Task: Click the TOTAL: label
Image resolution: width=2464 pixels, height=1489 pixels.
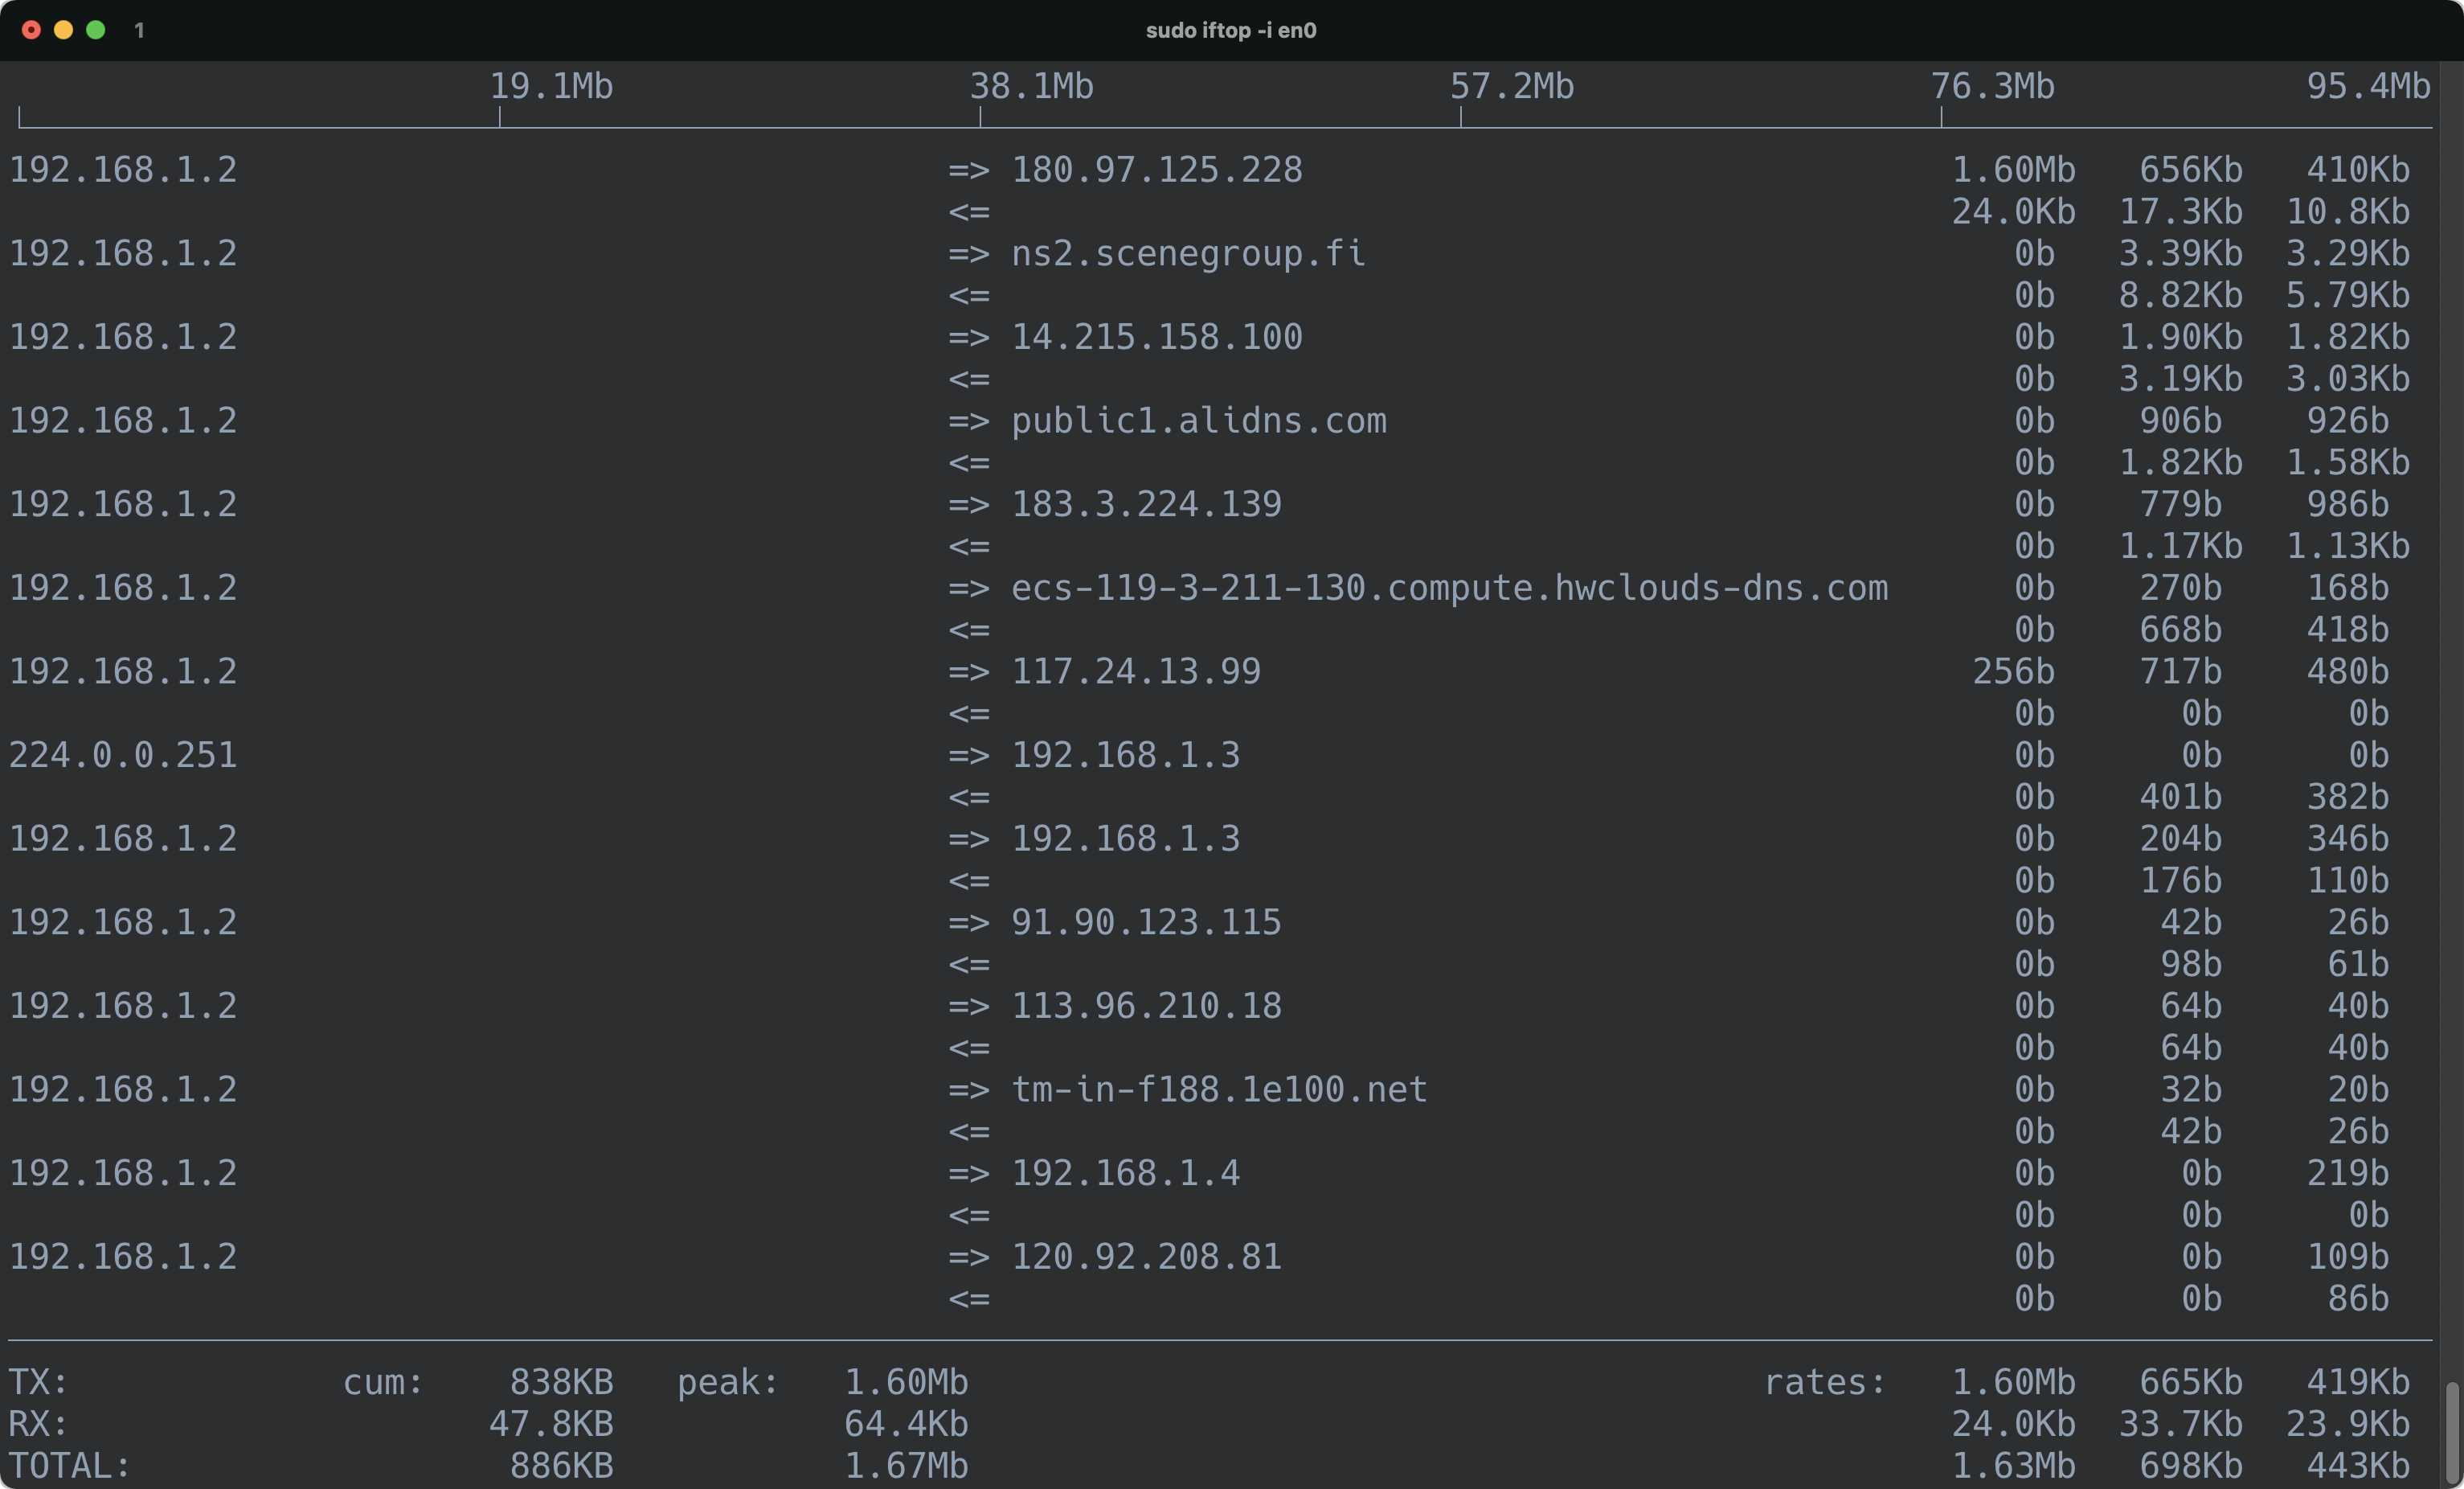Action: (x=70, y=1467)
